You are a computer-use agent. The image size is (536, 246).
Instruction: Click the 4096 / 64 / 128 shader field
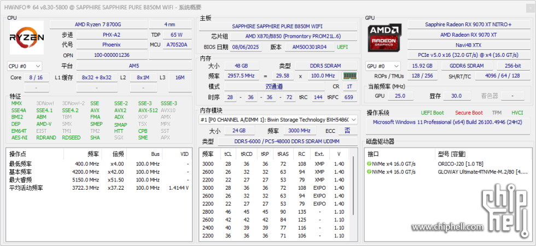tap(503, 76)
